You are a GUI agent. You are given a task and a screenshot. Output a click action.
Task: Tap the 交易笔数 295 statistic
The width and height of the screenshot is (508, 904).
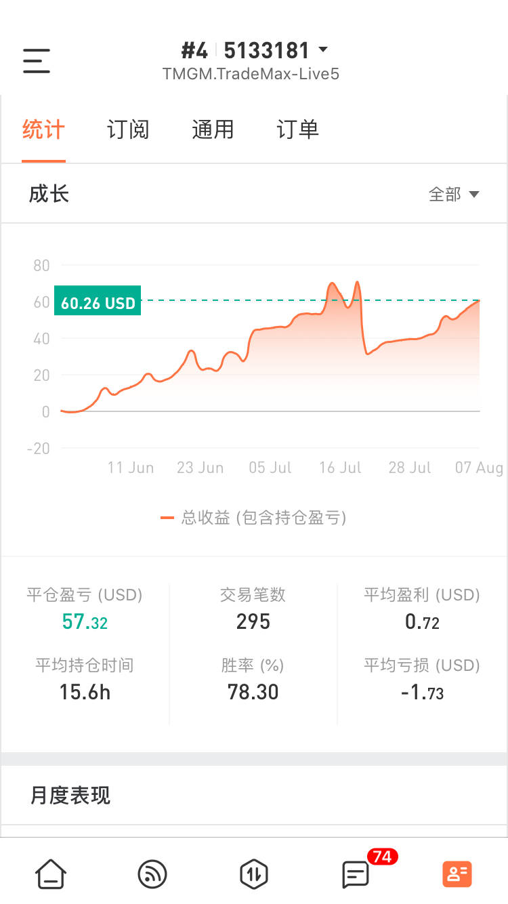coord(253,610)
